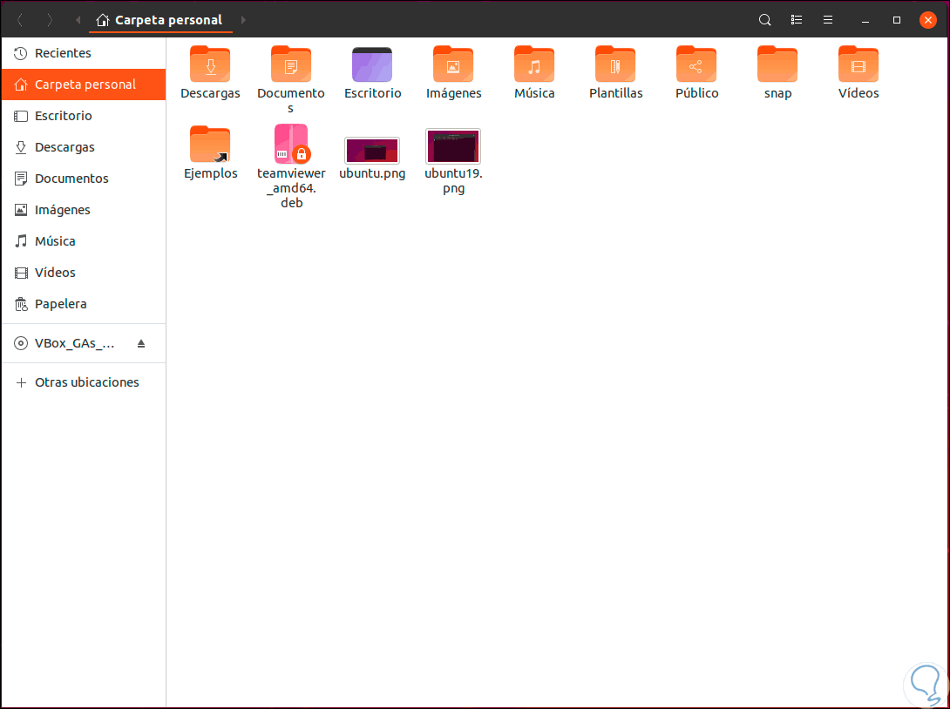Open Documentos in the sidebar
This screenshot has width=950, height=709.
click(84, 179)
